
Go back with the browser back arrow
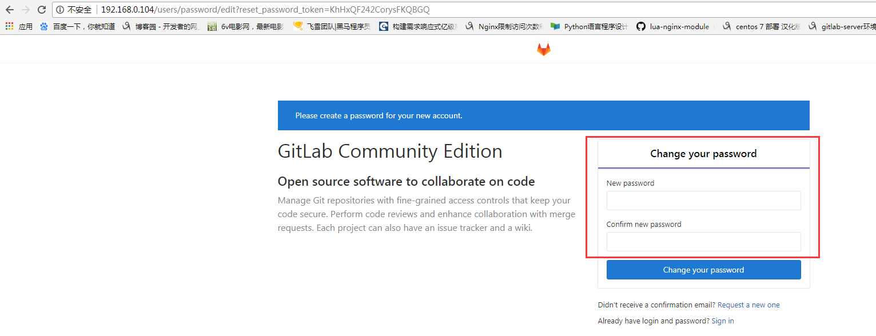pos(10,10)
